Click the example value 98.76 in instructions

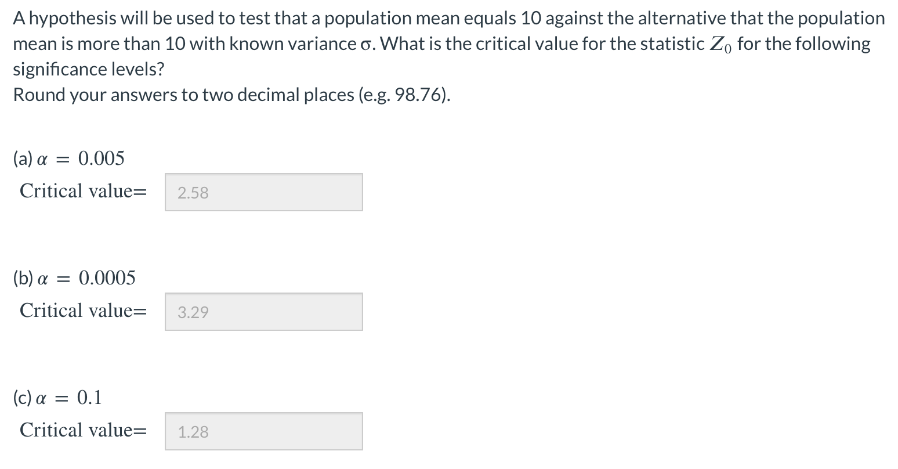pos(418,95)
